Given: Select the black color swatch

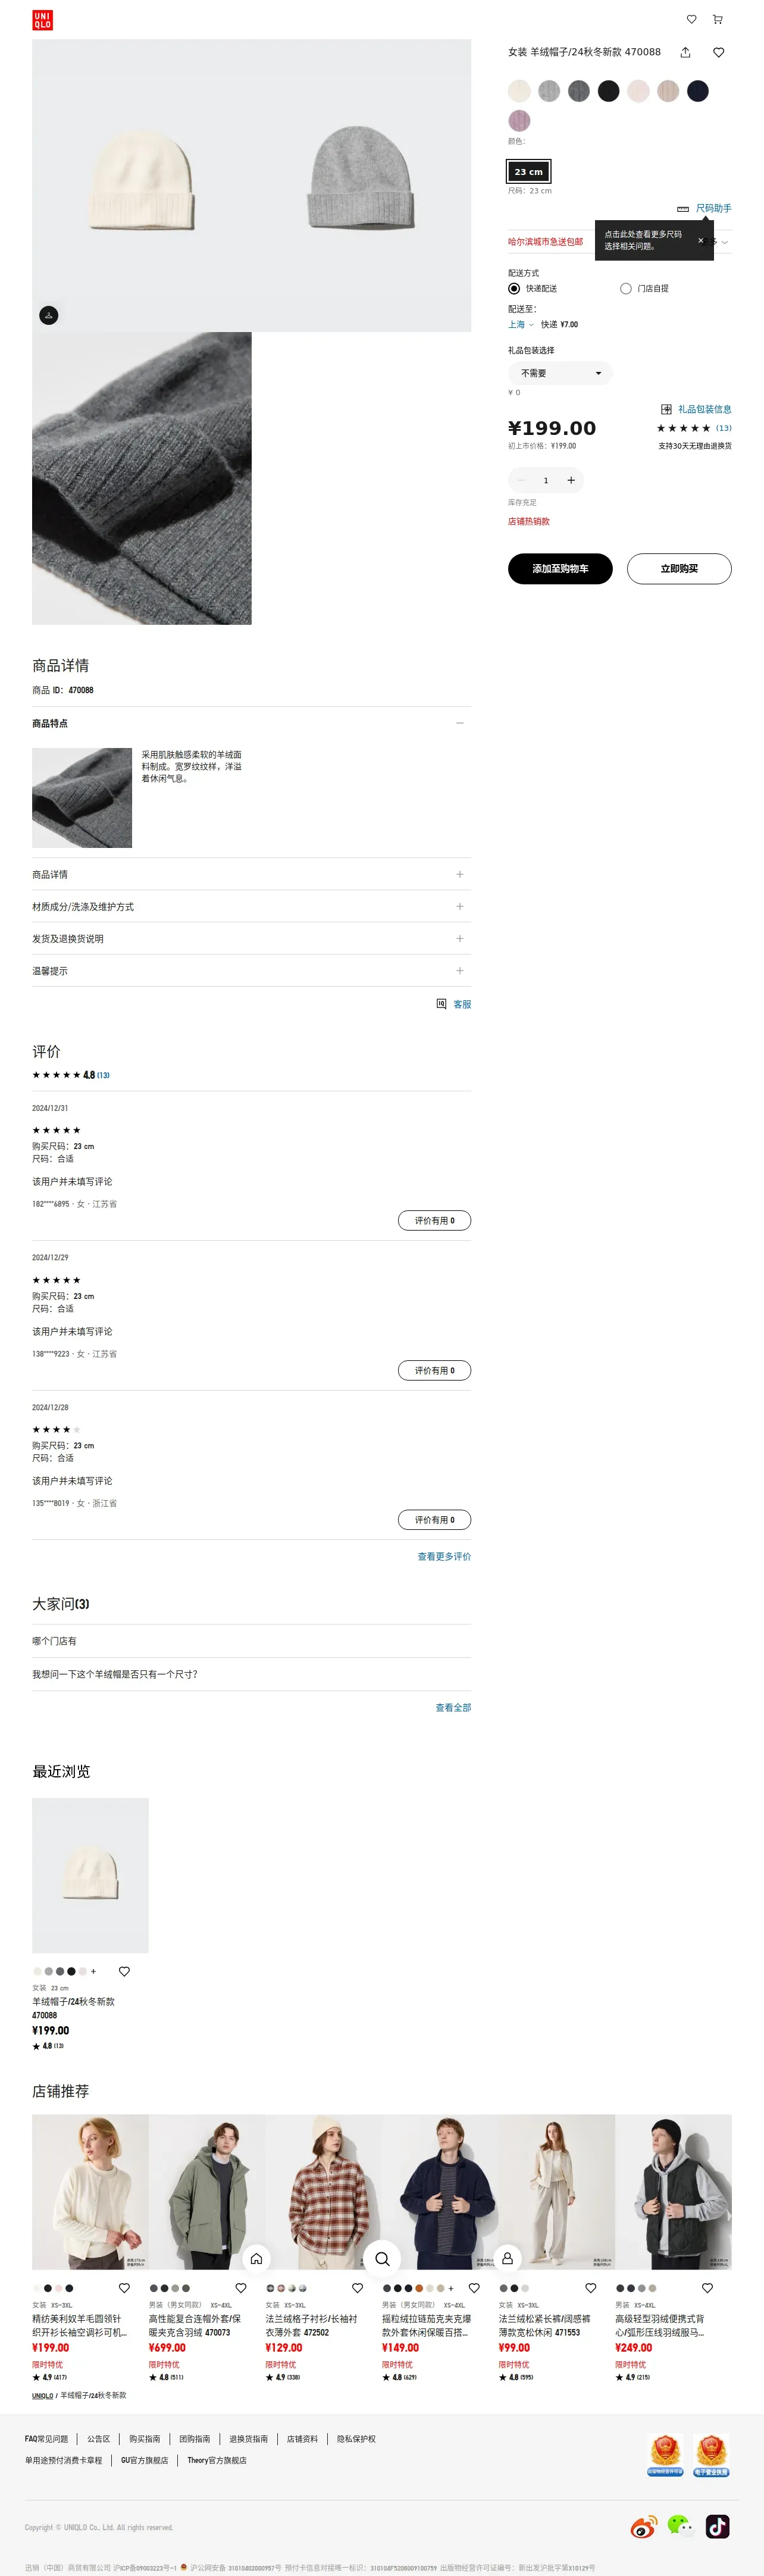Looking at the screenshot, I should coord(608,91).
